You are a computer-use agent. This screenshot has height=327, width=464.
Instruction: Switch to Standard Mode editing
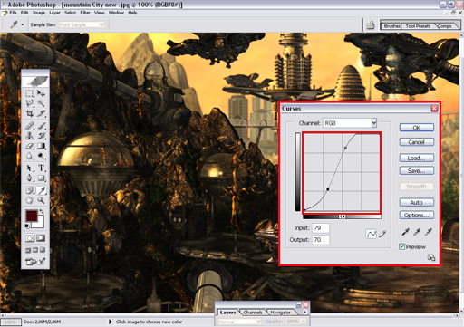tap(30, 238)
